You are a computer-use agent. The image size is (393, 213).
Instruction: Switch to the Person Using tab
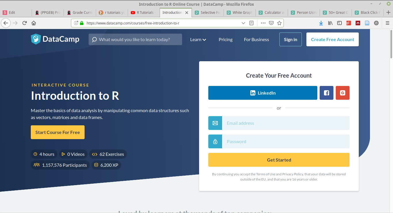(x=303, y=13)
